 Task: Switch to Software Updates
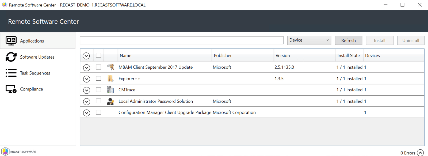[38, 57]
